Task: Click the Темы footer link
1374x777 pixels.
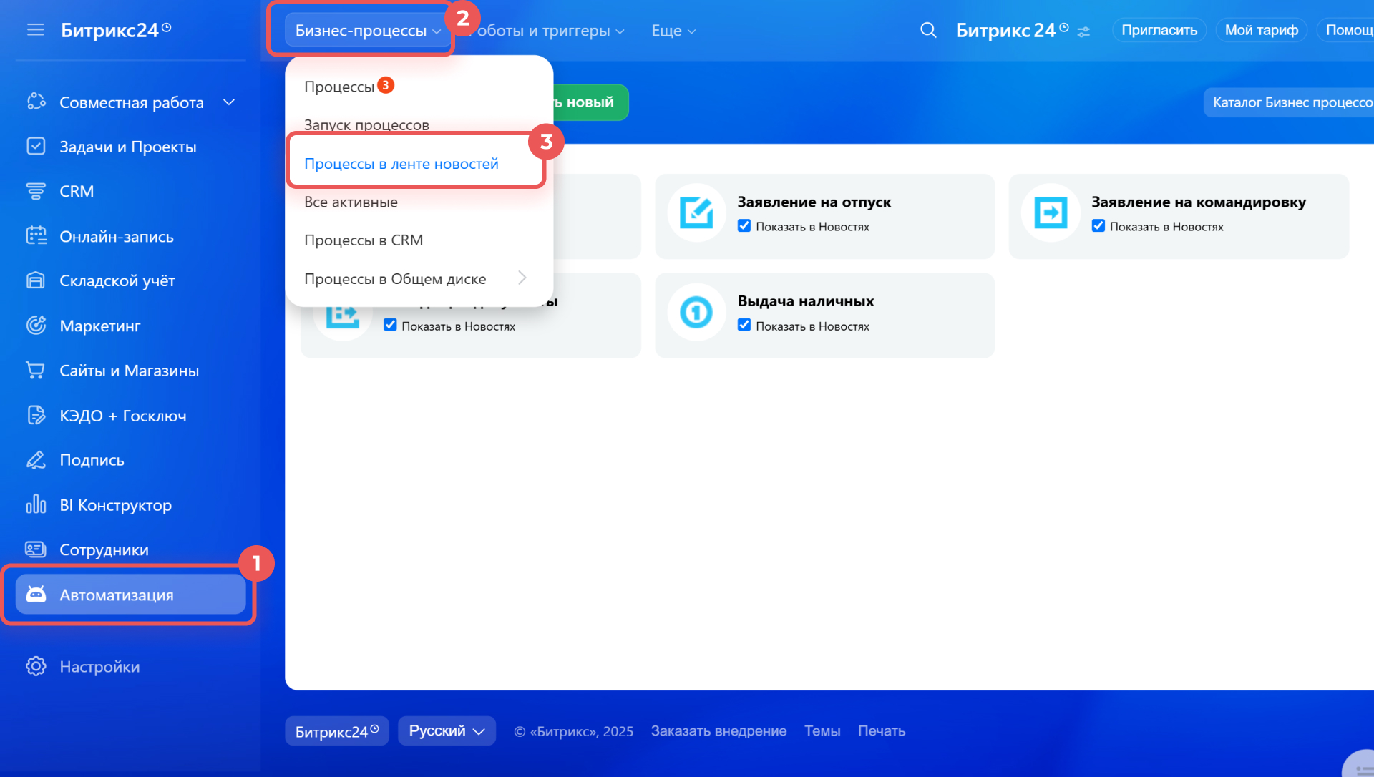Action: pos(822,731)
